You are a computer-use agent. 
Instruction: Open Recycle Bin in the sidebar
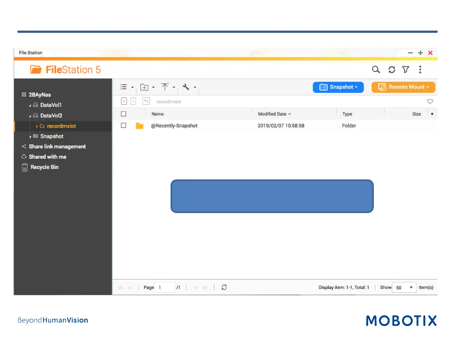[44, 167]
